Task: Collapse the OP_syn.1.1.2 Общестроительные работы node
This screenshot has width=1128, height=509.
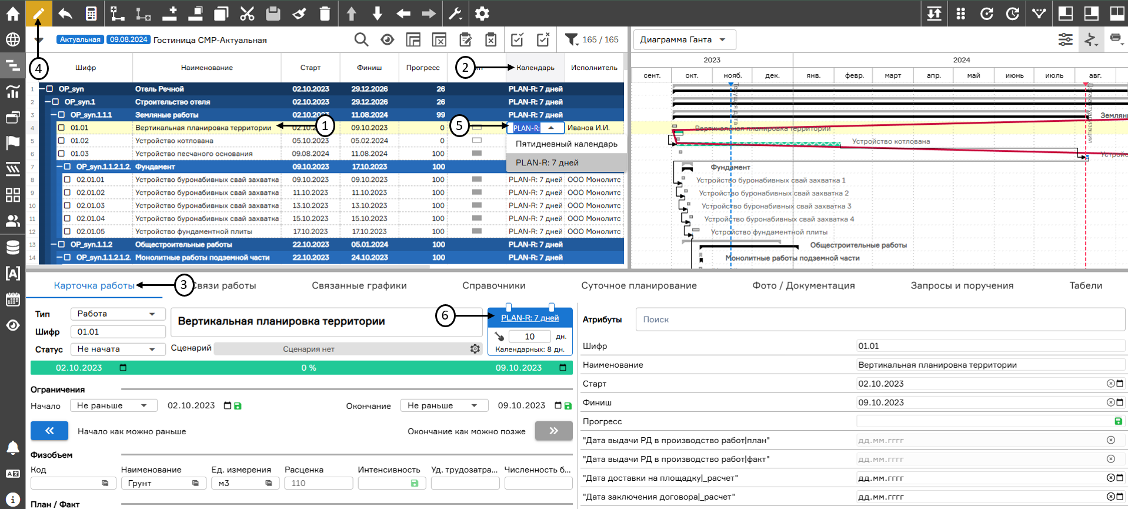Action: [54, 244]
